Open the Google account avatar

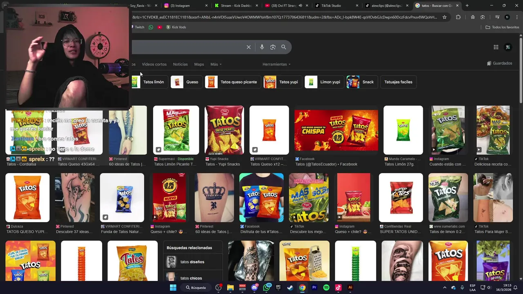(x=508, y=47)
